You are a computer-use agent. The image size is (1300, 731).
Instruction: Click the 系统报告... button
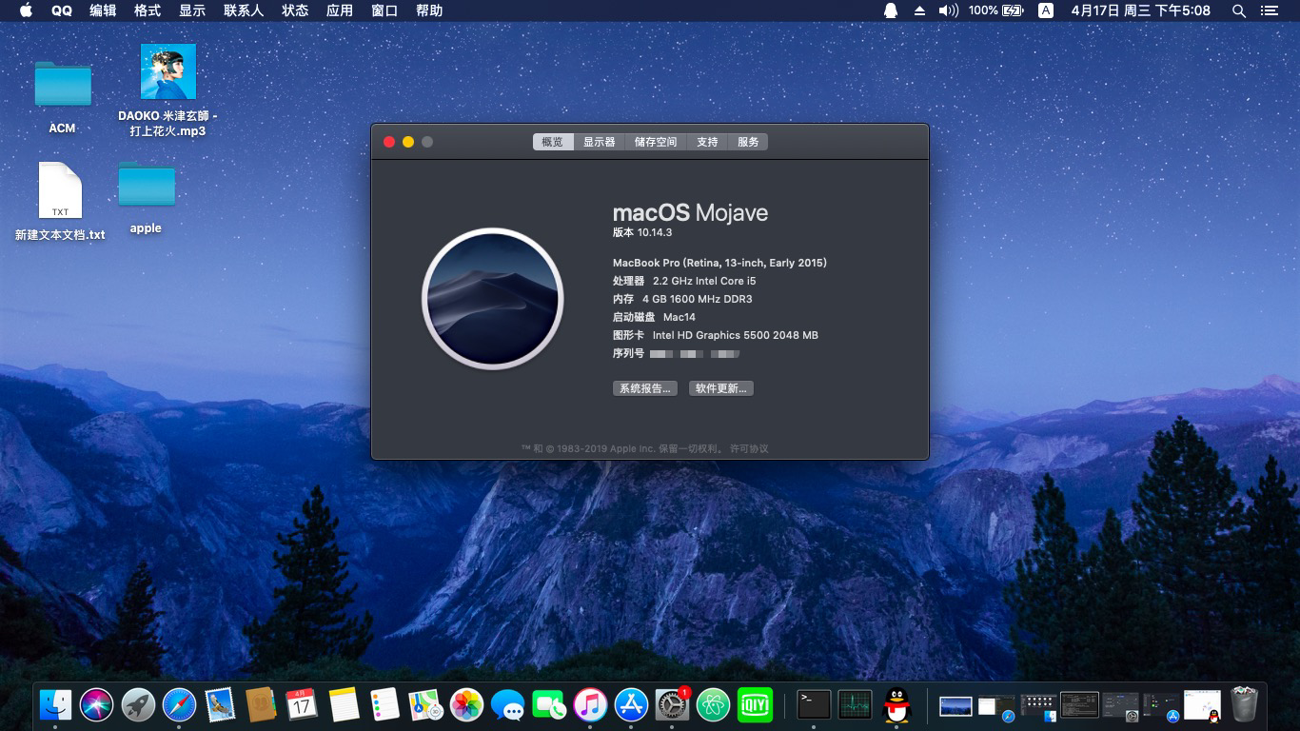point(645,388)
